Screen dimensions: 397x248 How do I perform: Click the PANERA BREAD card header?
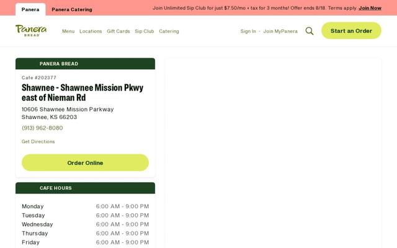tap(85, 64)
